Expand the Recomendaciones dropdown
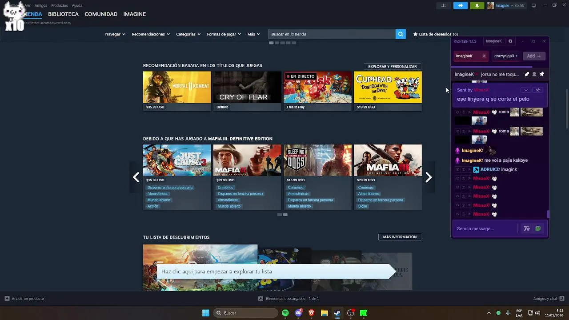 pyautogui.click(x=151, y=34)
